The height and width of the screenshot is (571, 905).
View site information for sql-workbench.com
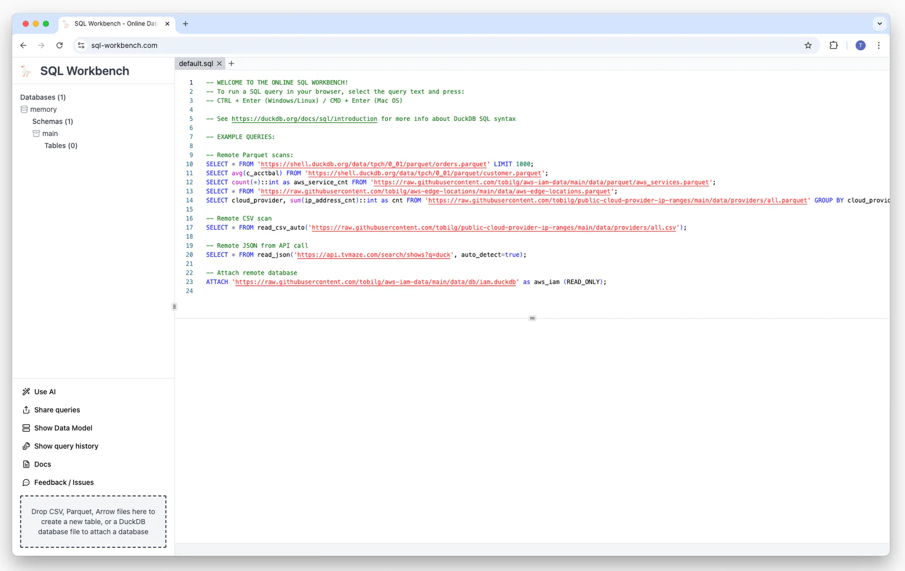click(81, 45)
